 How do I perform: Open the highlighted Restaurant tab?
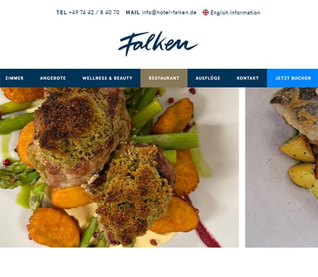tap(164, 78)
